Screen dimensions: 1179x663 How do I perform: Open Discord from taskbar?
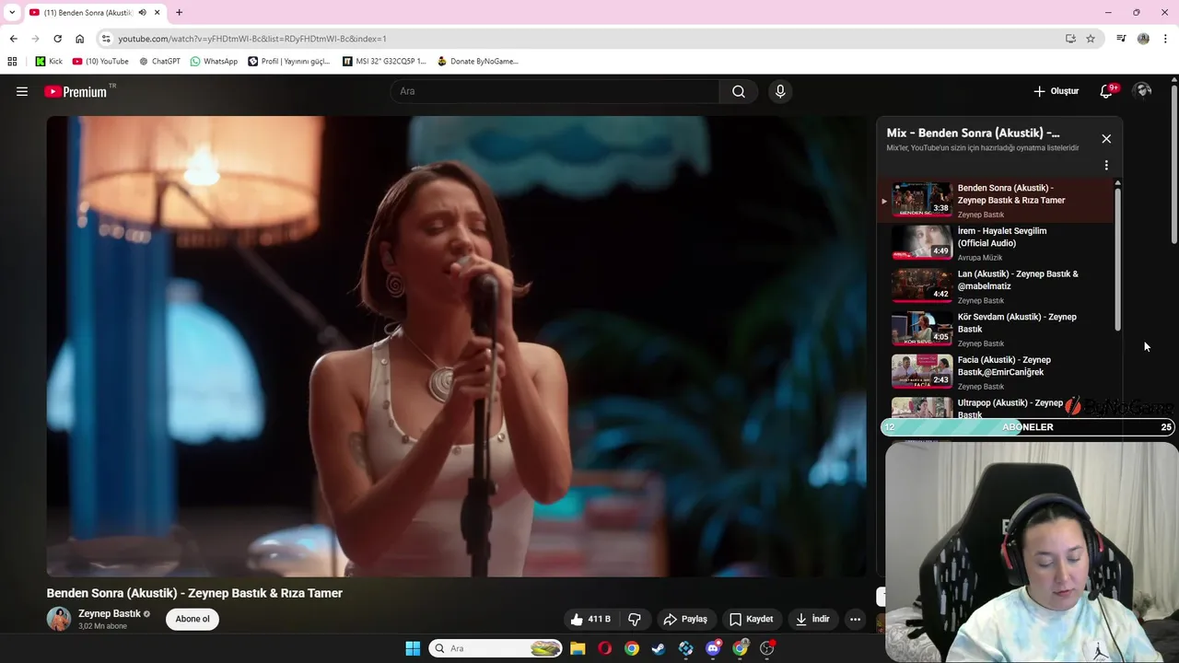pos(713,648)
